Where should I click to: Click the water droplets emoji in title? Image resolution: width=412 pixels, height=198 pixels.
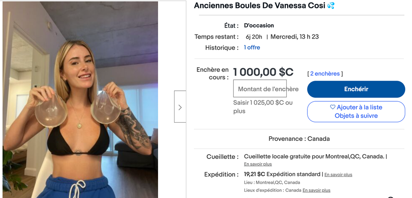coord(331,6)
